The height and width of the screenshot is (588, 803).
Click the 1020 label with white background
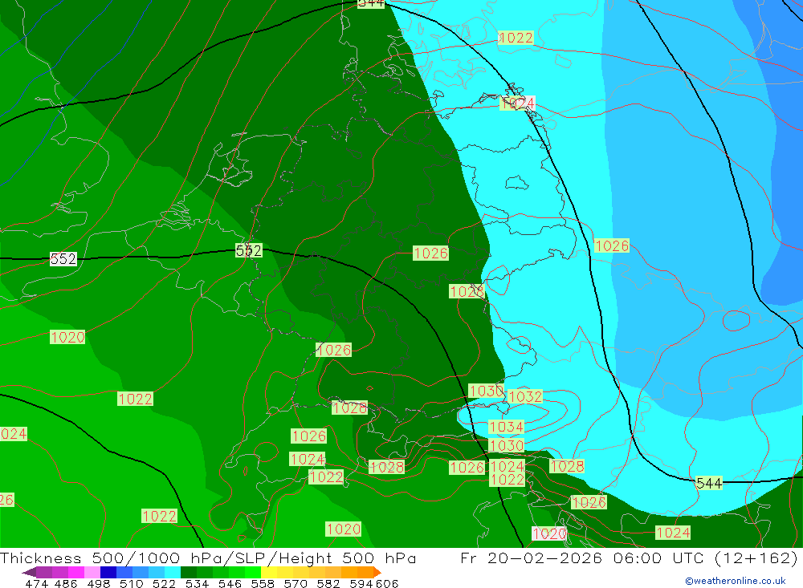pyautogui.click(x=549, y=533)
